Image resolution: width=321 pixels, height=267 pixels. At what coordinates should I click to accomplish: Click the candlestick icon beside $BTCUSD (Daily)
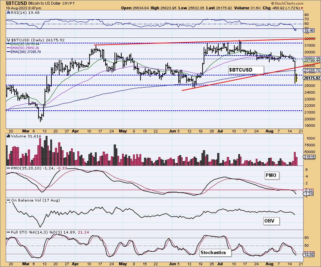[9, 40]
